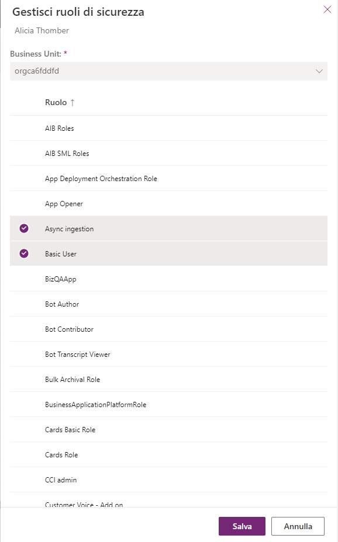Viewport: 338px width, 542px height.
Task: Save changes with the Salva button
Action: click(242, 526)
